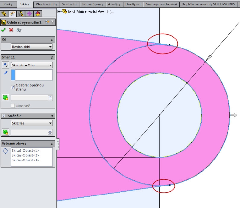Collapse the Směr č.1 section

[52, 57]
